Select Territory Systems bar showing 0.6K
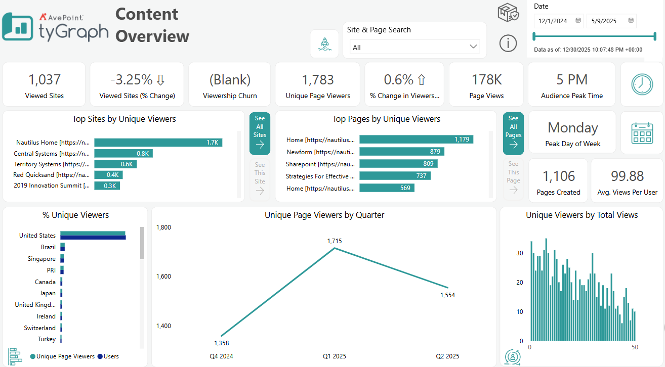The image size is (665, 367). (115, 164)
